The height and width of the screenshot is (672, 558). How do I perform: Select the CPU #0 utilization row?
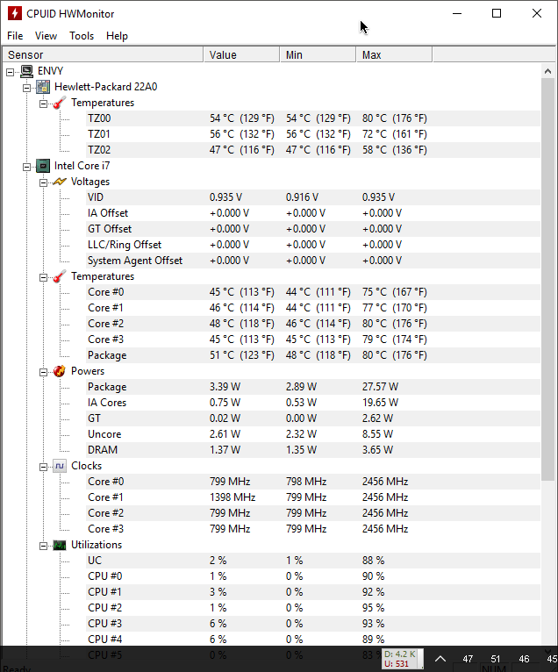313,576
